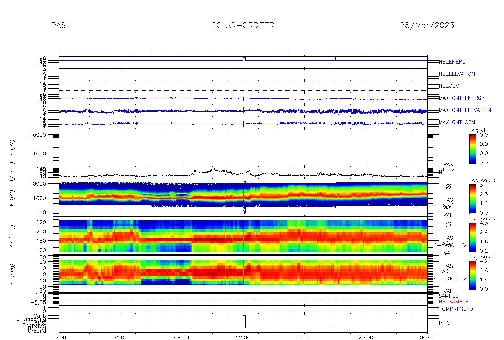Click the crossed-circle symbol beside energy spectrogram
The image size is (504, 340).
pyautogui.click(x=448, y=187)
